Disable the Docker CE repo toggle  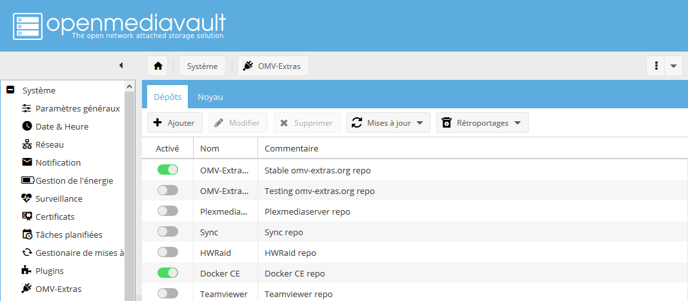tap(167, 273)
